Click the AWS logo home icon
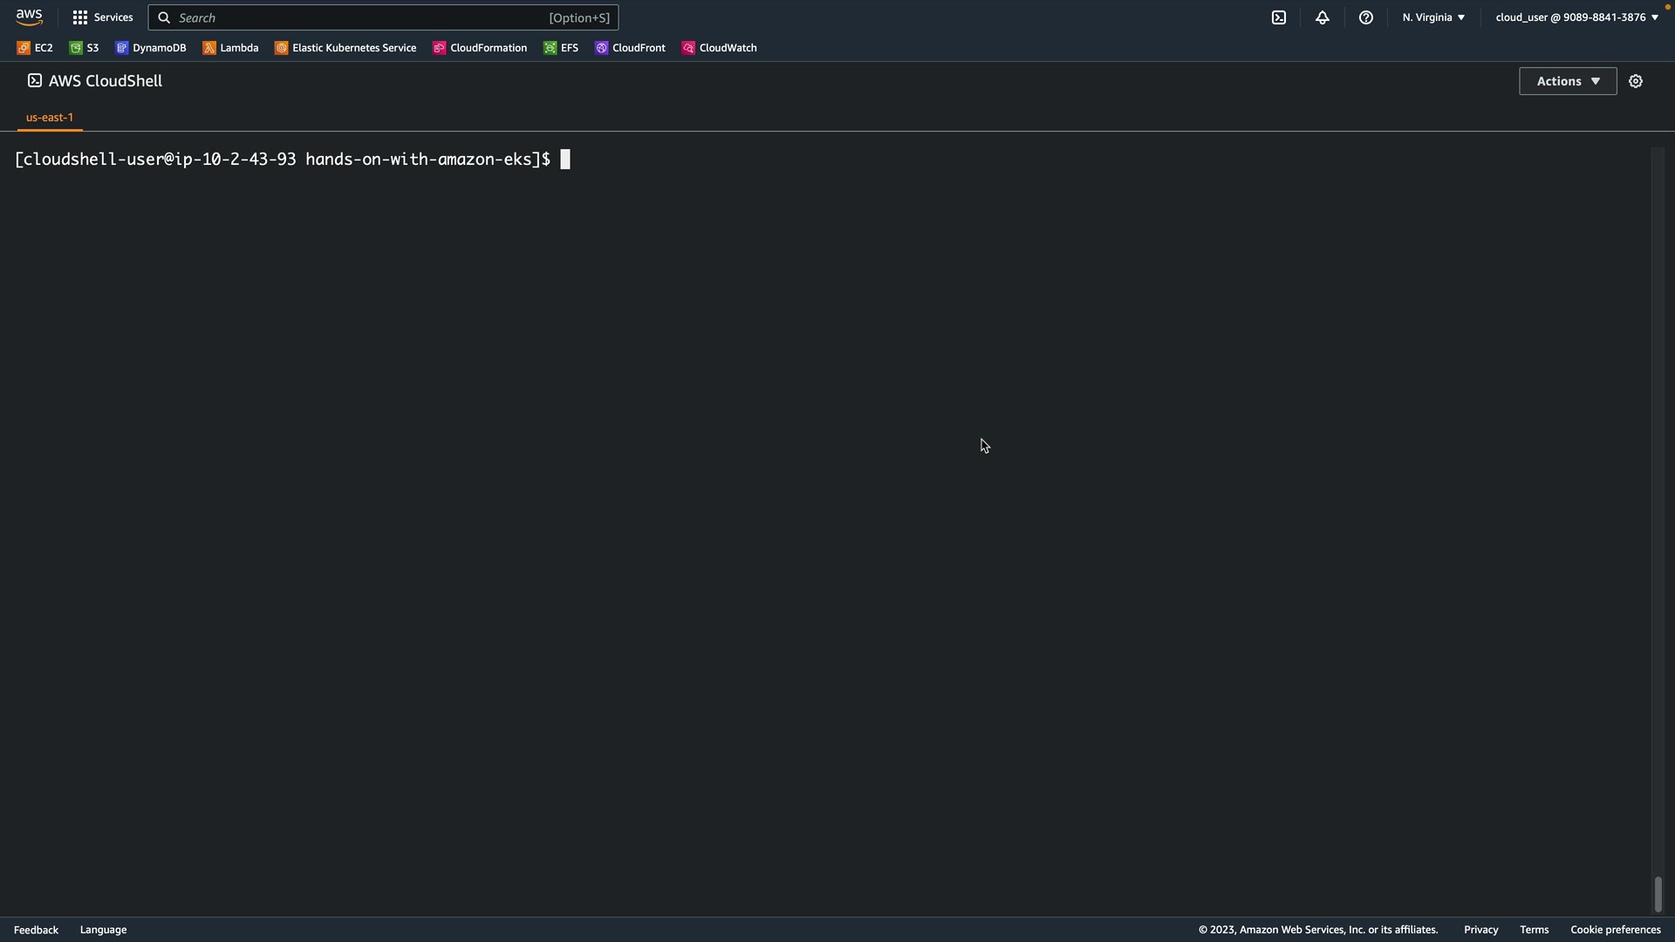Screen dimensions: 1675x942 tap(29, 17)
